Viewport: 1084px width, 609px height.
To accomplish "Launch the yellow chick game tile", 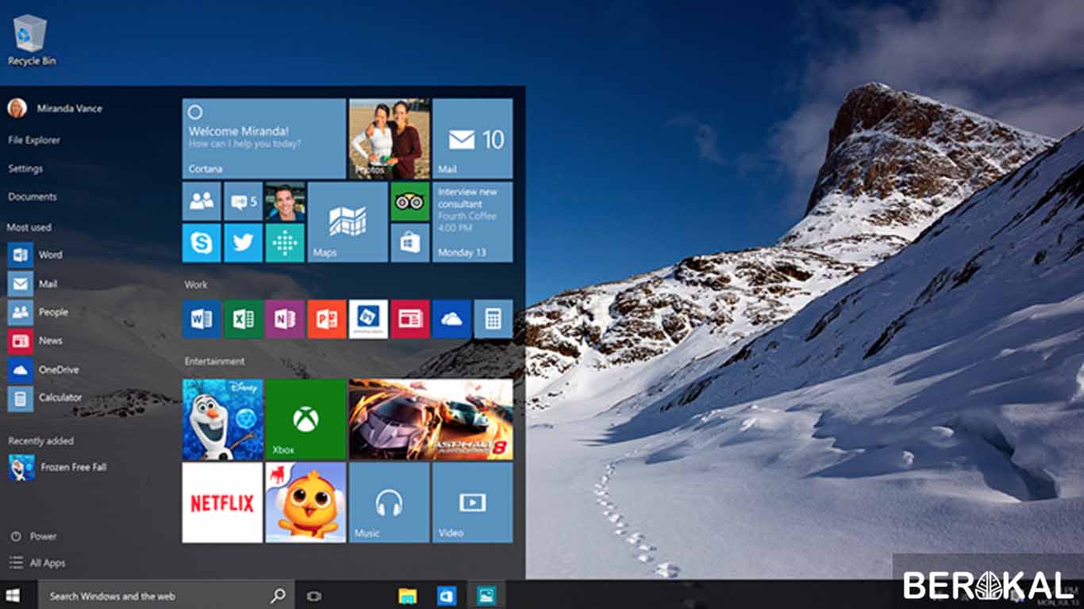I will coord(306,503).
